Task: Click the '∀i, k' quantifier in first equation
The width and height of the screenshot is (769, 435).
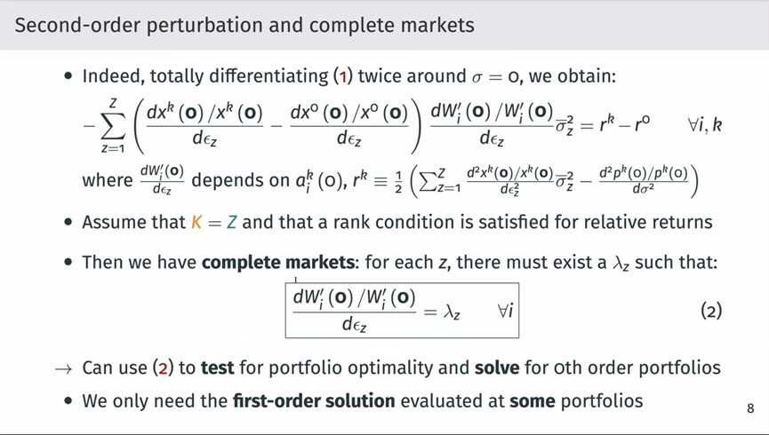Action: coord(705,124)
